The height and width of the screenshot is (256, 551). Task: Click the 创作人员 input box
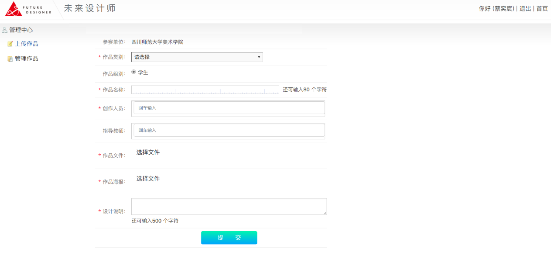[229, 108]
